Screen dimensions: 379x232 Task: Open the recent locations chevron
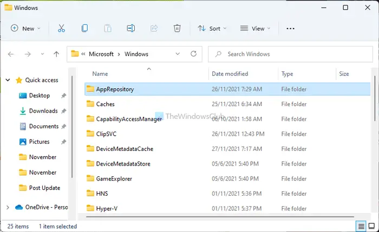[x=42, y=54]
